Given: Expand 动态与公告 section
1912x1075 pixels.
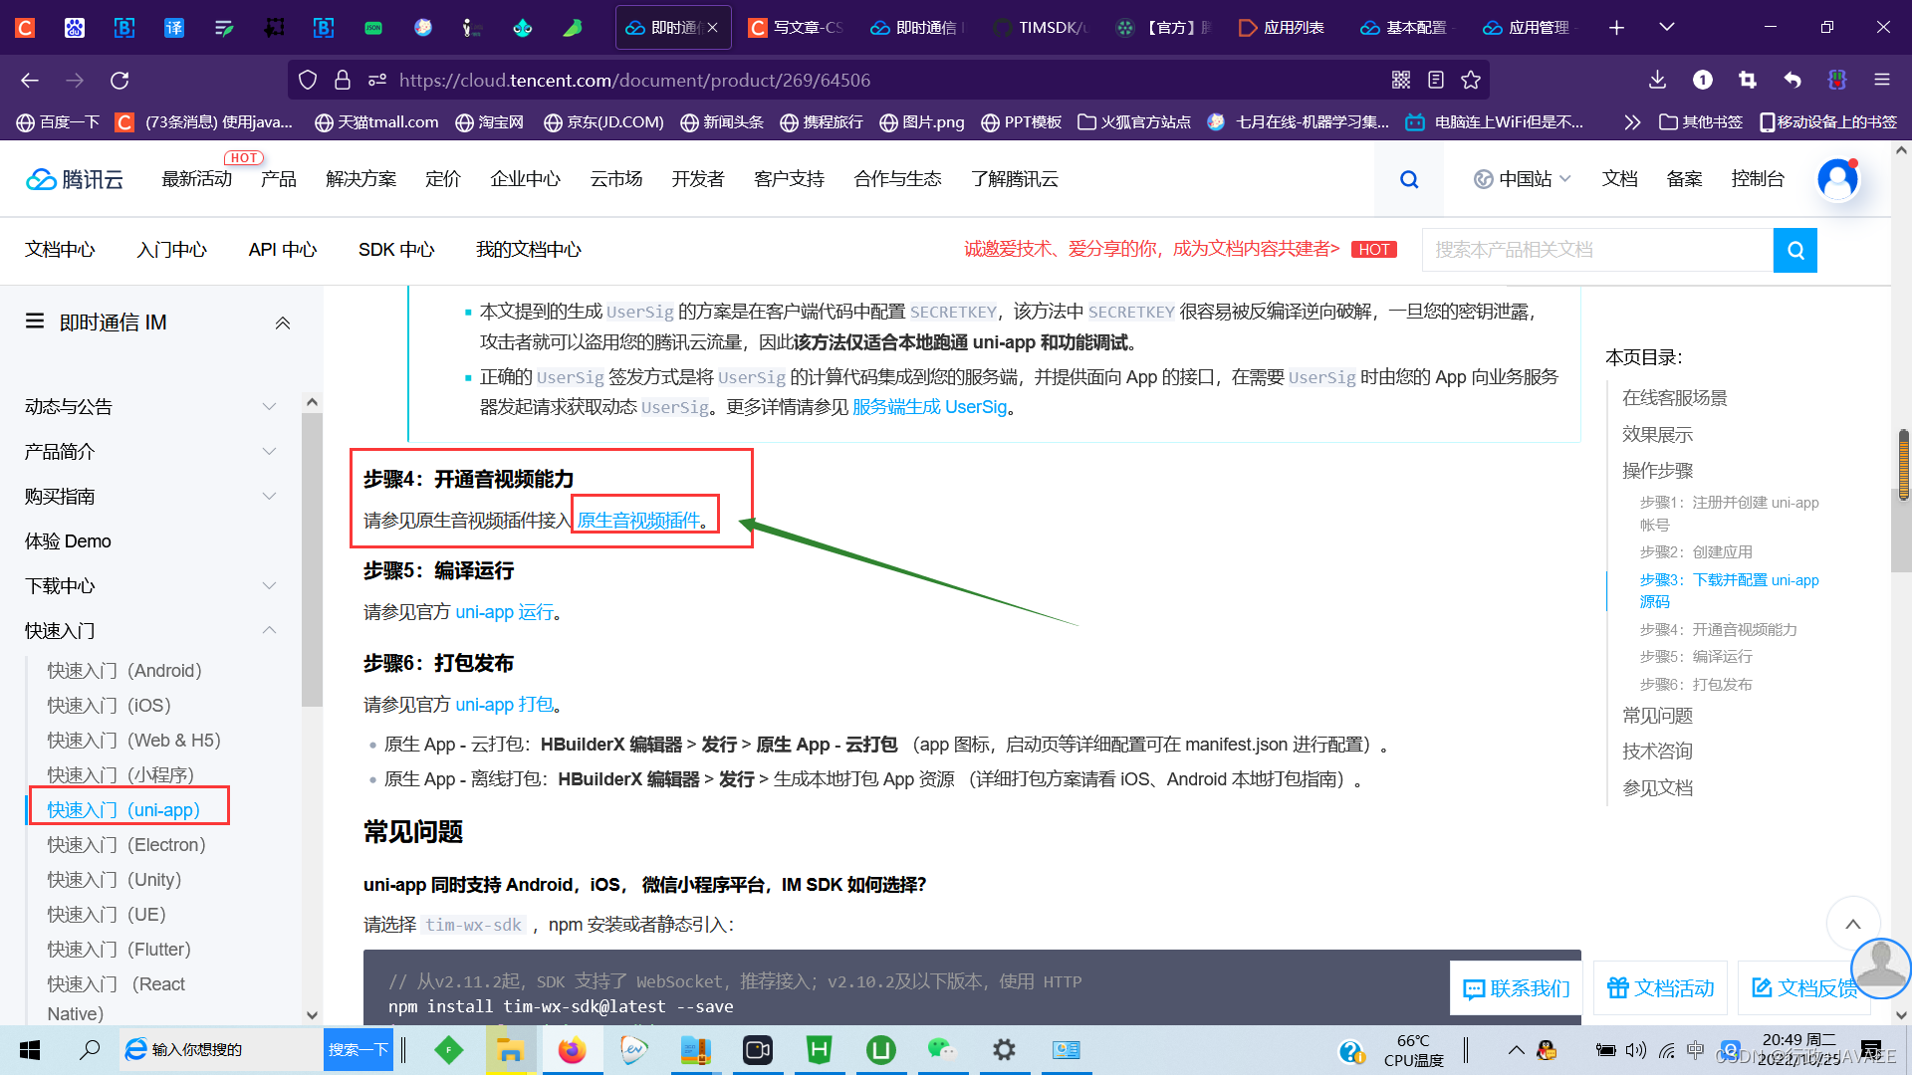Looking at the screenshot, I should [x=269, y=406].
